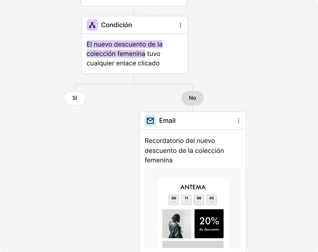Click the ANTEMA brand title in email preview
The width and height of the screenshot is (318, 252).
click(x=193, y=187)
